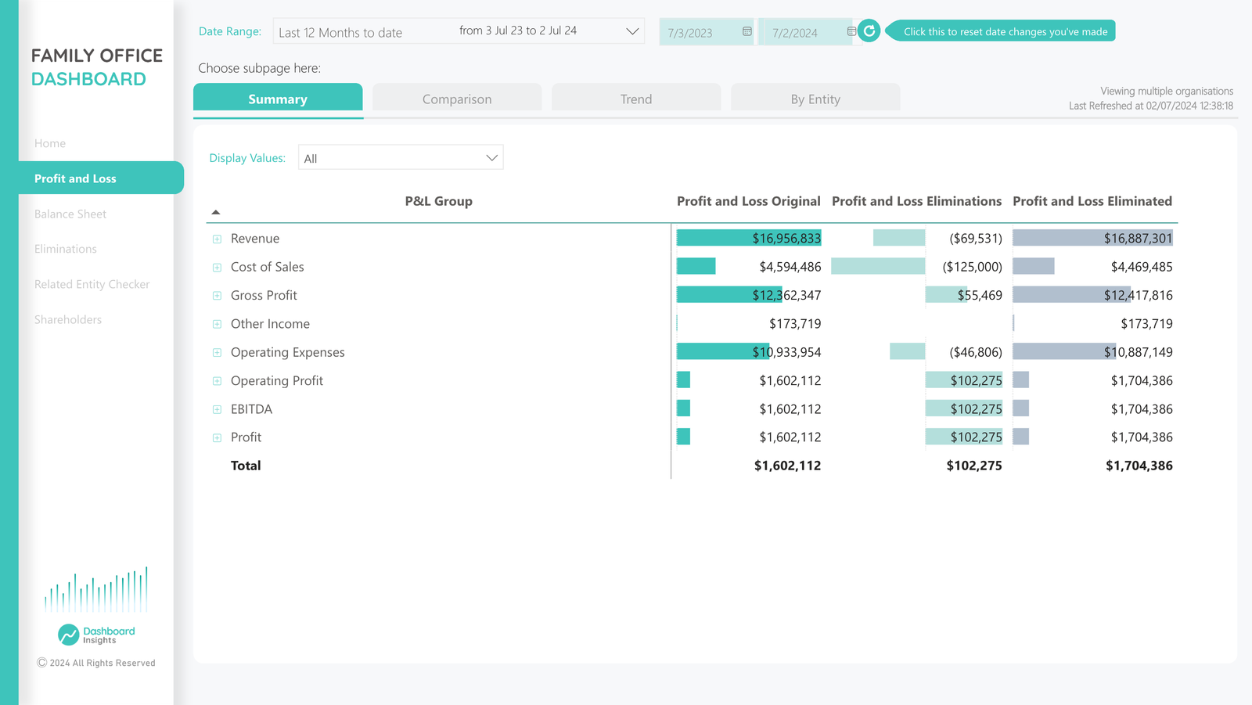Open the end date calendar picker icon
Viewport: 1252px width, 705px height.
(x=851, y=32)
